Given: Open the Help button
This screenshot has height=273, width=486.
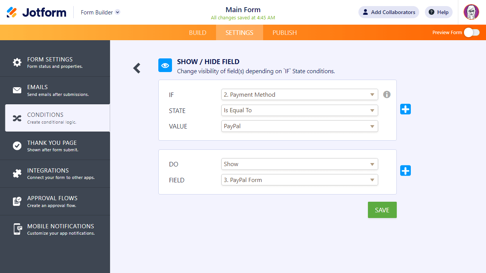Looking at the screenshot, I should pos(439,12).
